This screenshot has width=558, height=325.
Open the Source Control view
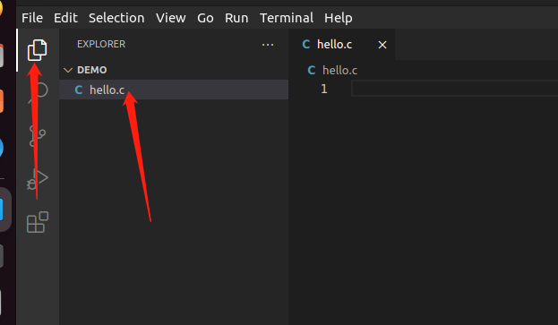tap(38, 135)
